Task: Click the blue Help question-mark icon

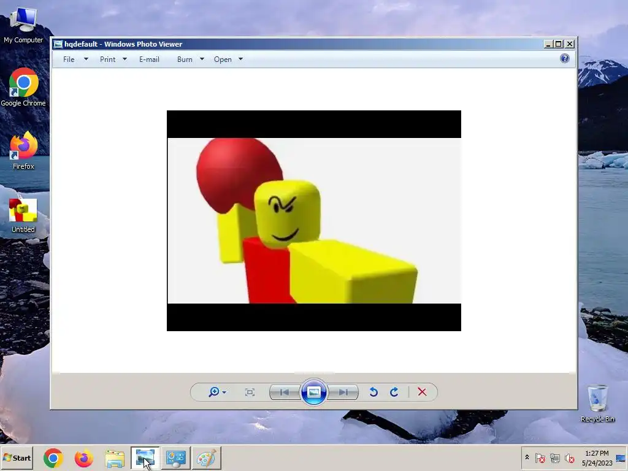Action: 565,58
